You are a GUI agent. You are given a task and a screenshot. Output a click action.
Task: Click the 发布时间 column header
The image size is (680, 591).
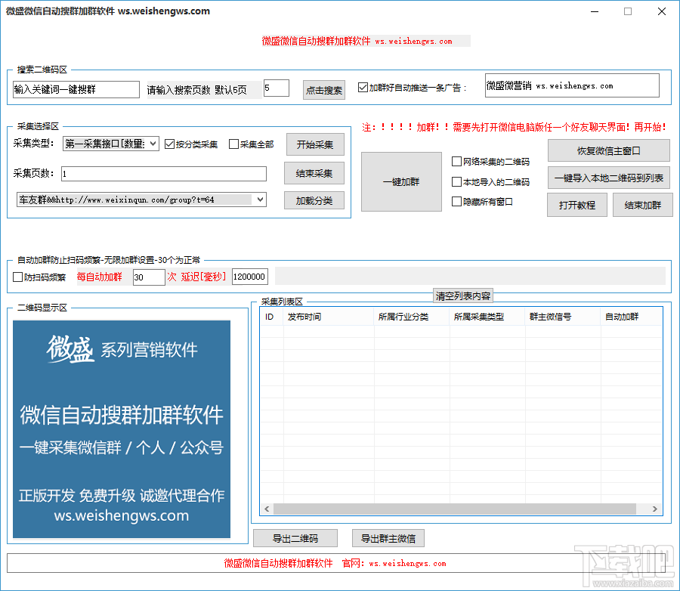tap(329, 317)
